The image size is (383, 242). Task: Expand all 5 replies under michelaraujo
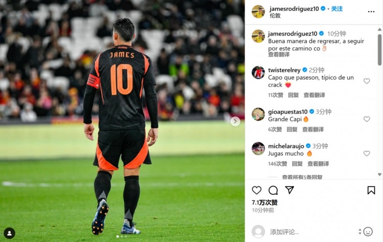[302, 177]
